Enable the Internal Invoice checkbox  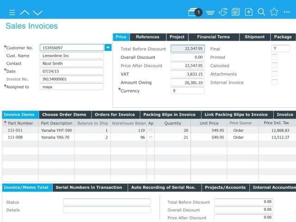pos(274,82)
